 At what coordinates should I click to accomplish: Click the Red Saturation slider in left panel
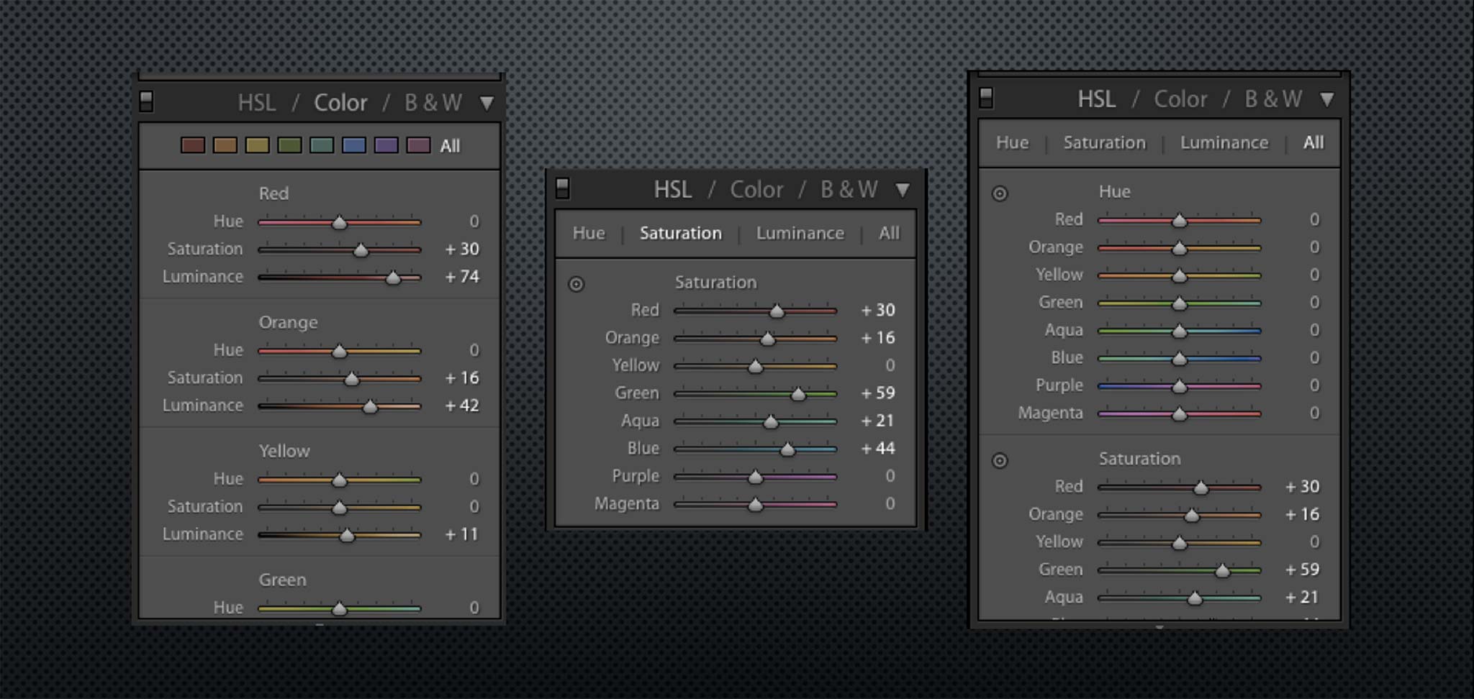click(339, 250)
